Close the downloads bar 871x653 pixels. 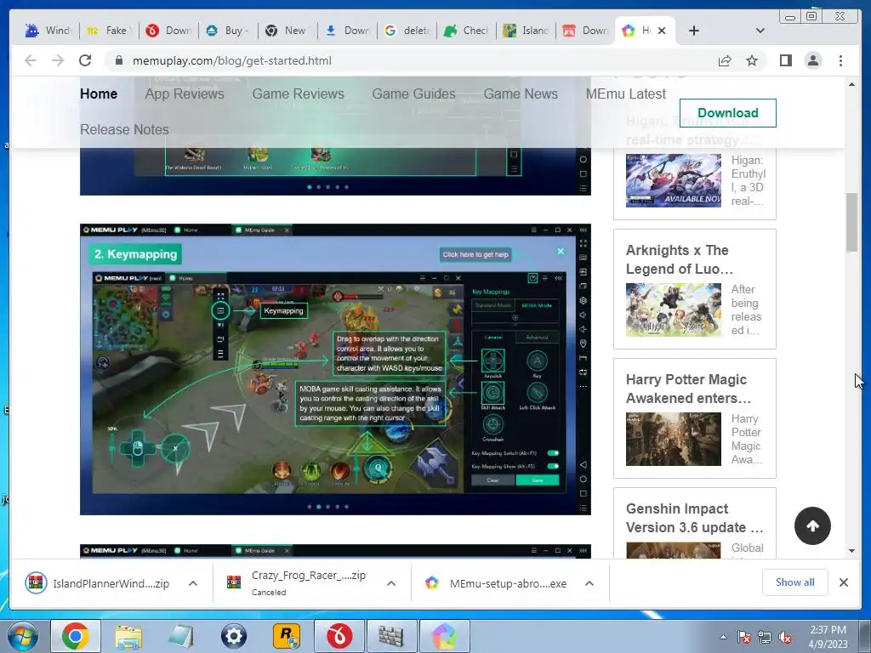[843, 582]
